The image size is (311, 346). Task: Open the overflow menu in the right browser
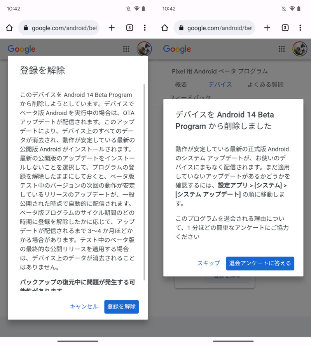(x=301, y=28)
